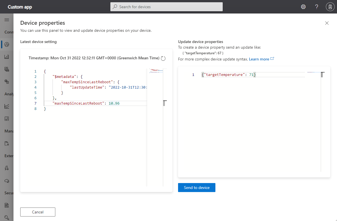Image resolution: width=337 pixels, height=221 pixels.
Task: Open Audit logs icon in sidebar
Action: (x=7, y=205)
